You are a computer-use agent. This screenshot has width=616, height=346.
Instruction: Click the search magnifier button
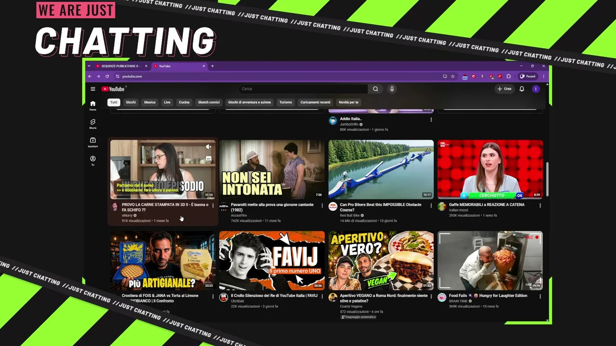[x=375, y=89]
